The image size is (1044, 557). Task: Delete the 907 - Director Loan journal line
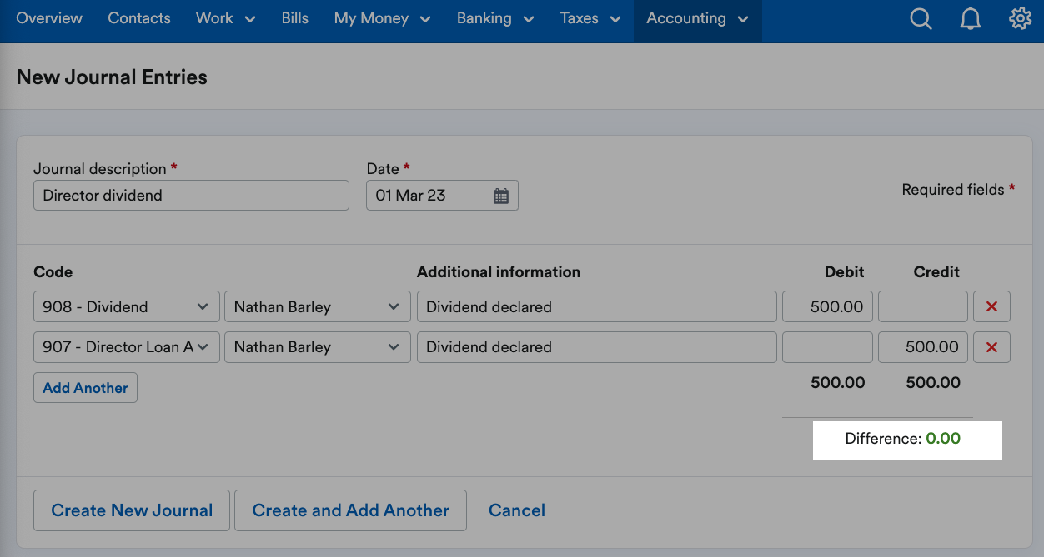pyautogui.click(x=991, y=346)
